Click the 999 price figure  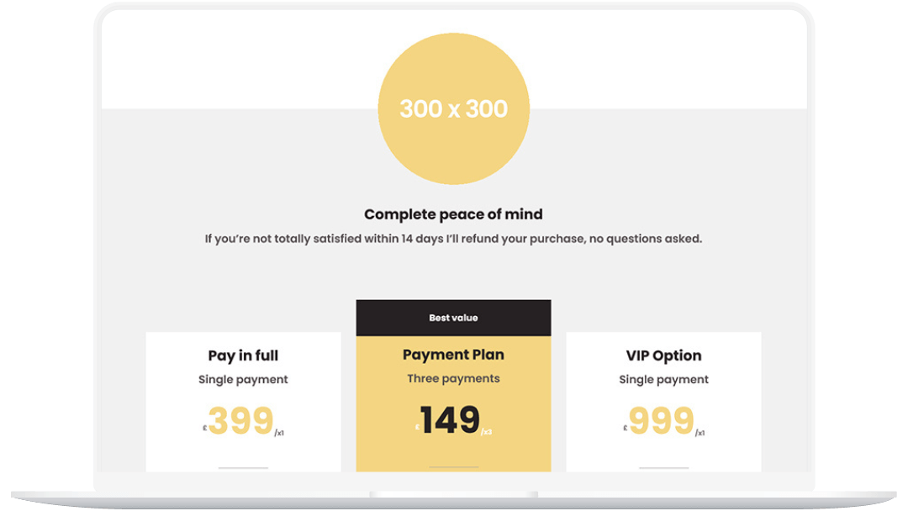click(x=662, y=420)
